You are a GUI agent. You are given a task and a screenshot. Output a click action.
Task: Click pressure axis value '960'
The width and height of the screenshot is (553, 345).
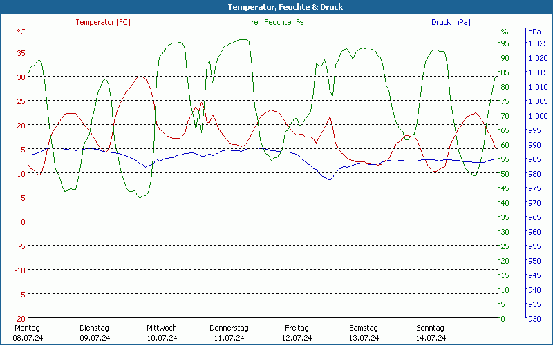click(534, 232)
